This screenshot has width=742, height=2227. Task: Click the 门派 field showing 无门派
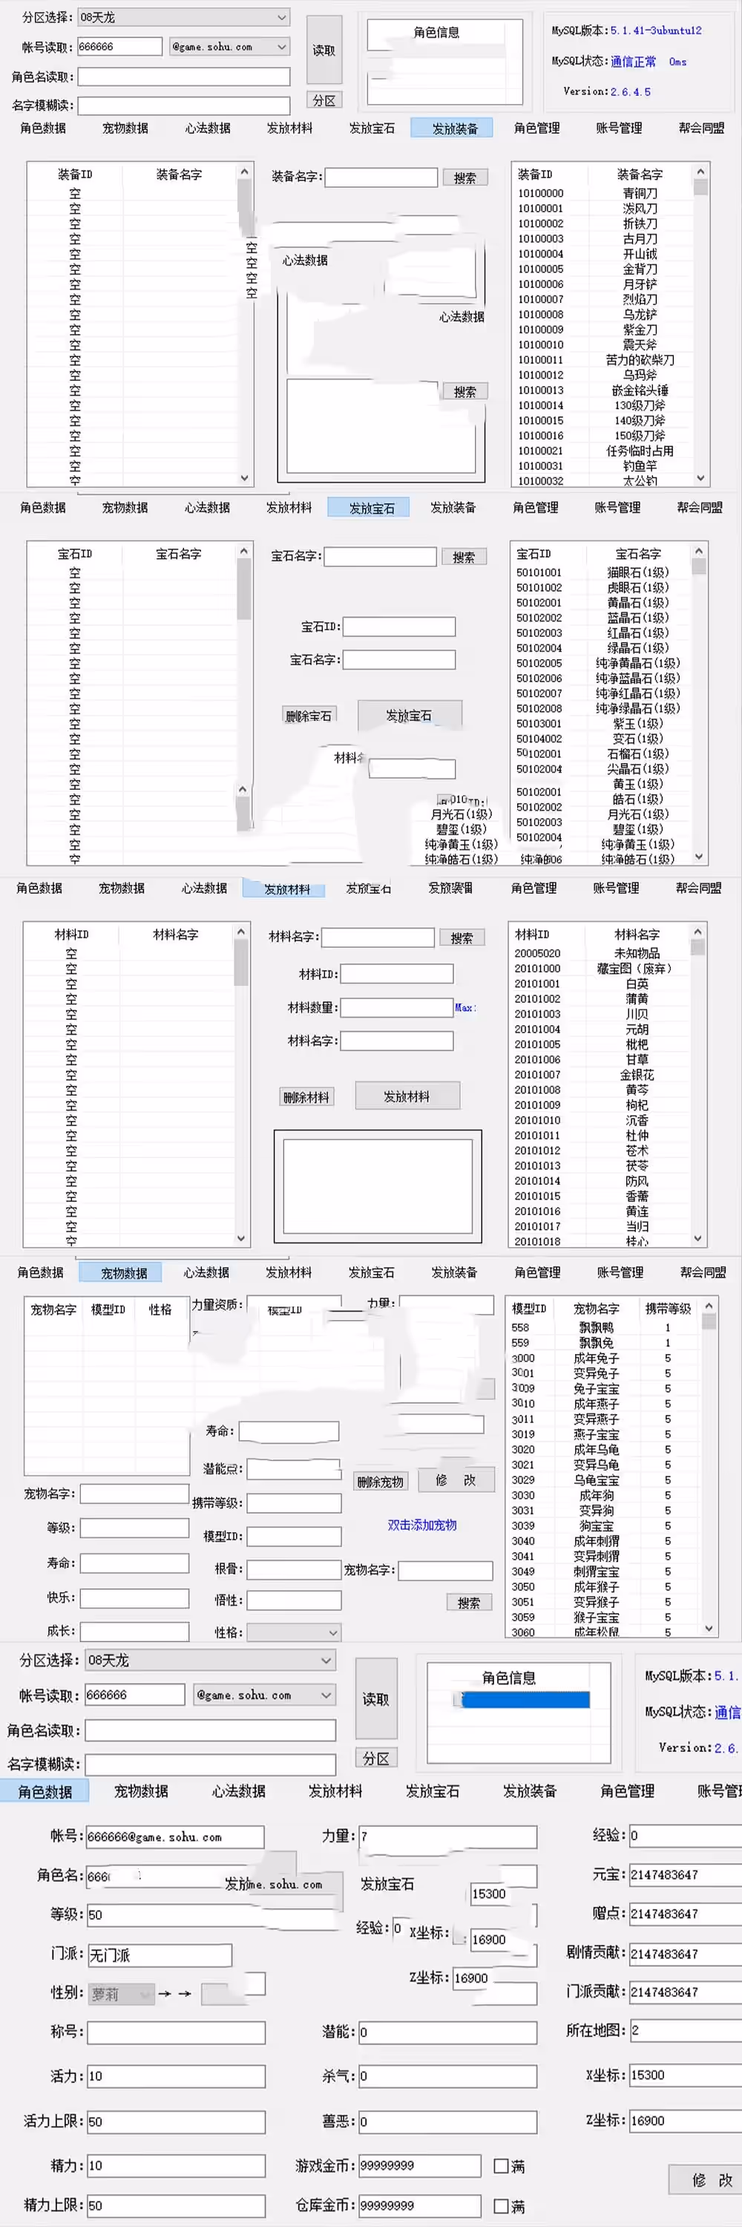[159, 1955]
